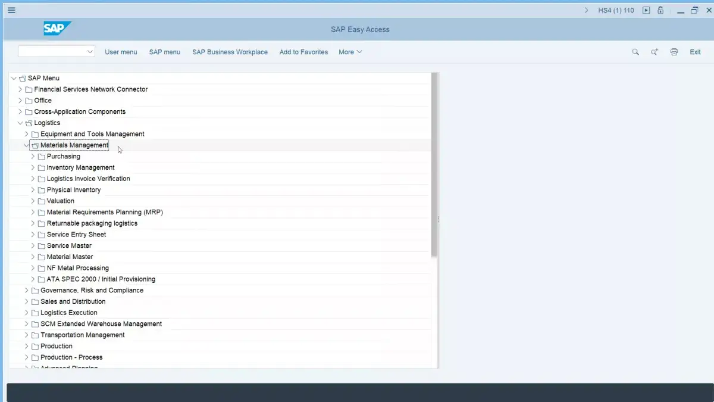Click Add to Favorites
This screenshot has height=402, width=714.
coord(303,52)
